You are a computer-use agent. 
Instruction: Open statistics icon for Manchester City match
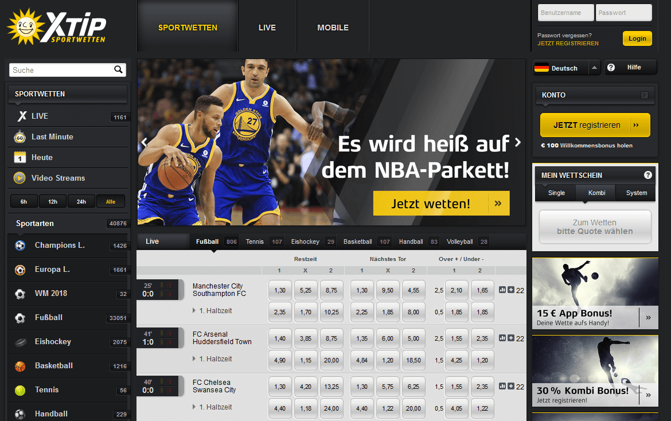(502, 290)
